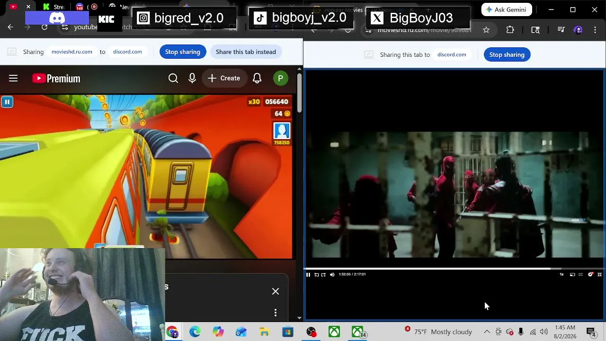Open Chrome extensions puzzle icon
Screen dimensions: 606x341
click(x=510, y=30)
